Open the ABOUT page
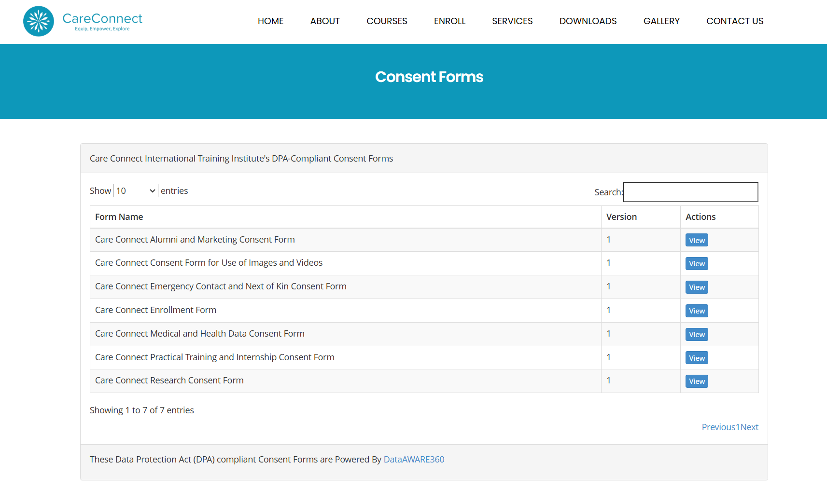 click(325, 21)
